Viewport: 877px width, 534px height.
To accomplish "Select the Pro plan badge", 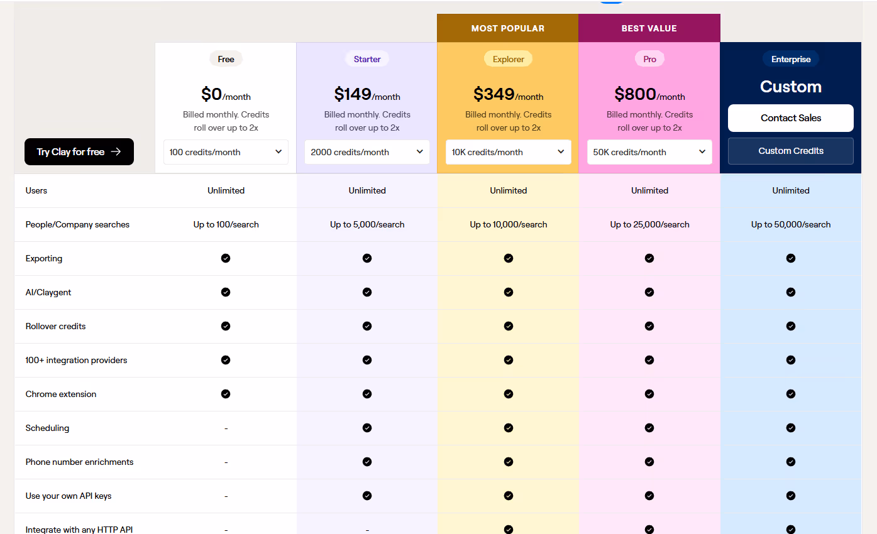I will (x=649, y=58).
